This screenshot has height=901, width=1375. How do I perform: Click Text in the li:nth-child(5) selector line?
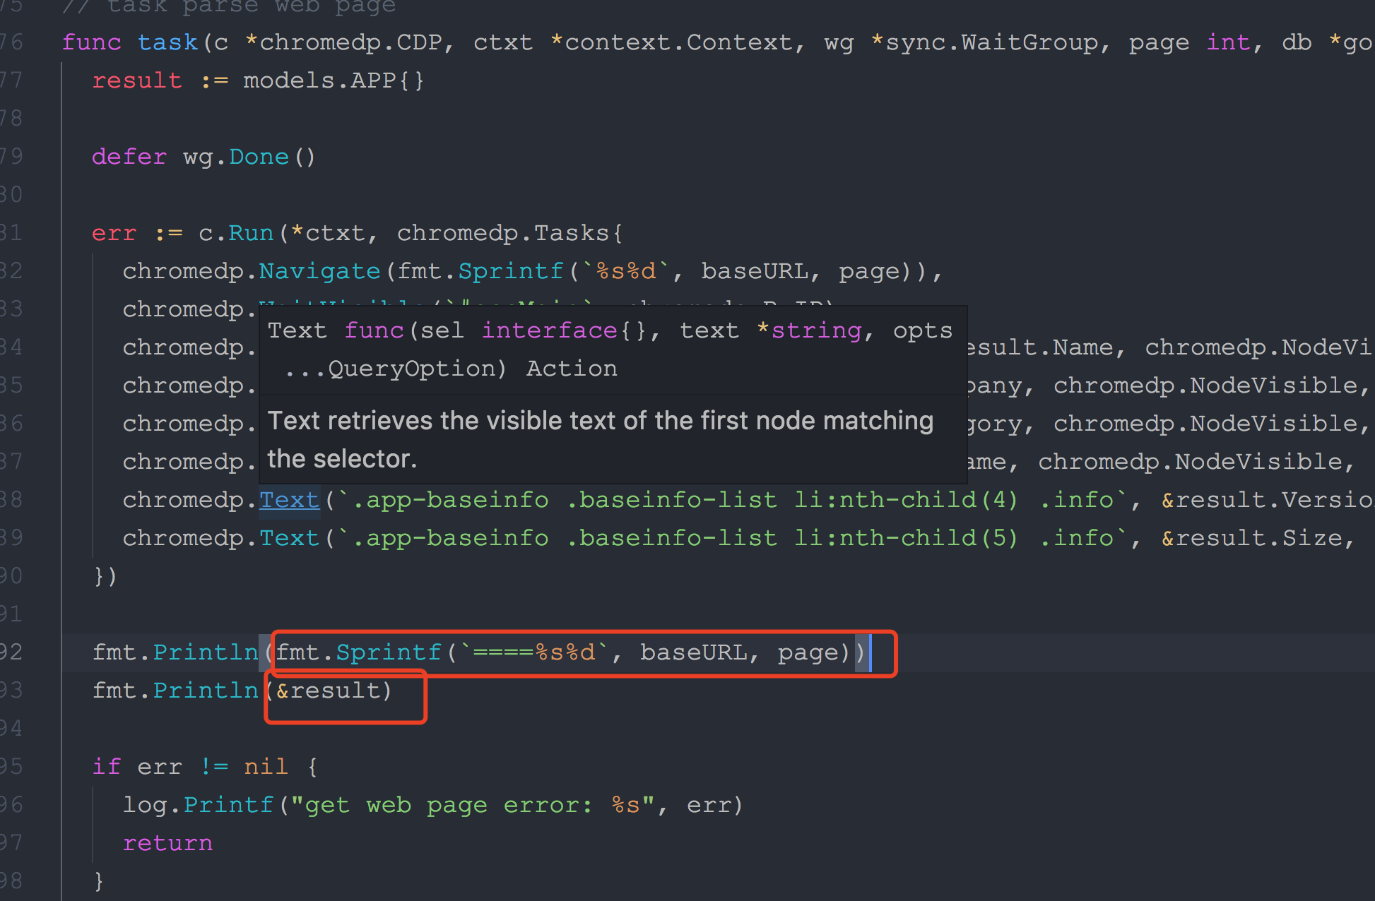289,537
